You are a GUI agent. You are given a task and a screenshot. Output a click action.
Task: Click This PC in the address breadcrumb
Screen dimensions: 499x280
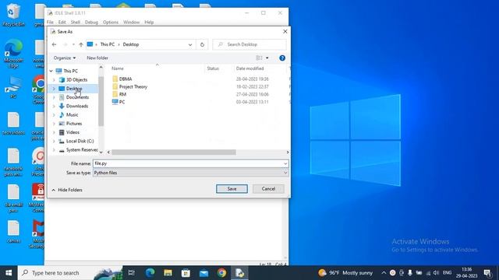pyautogui.click(x=108, y=44)
